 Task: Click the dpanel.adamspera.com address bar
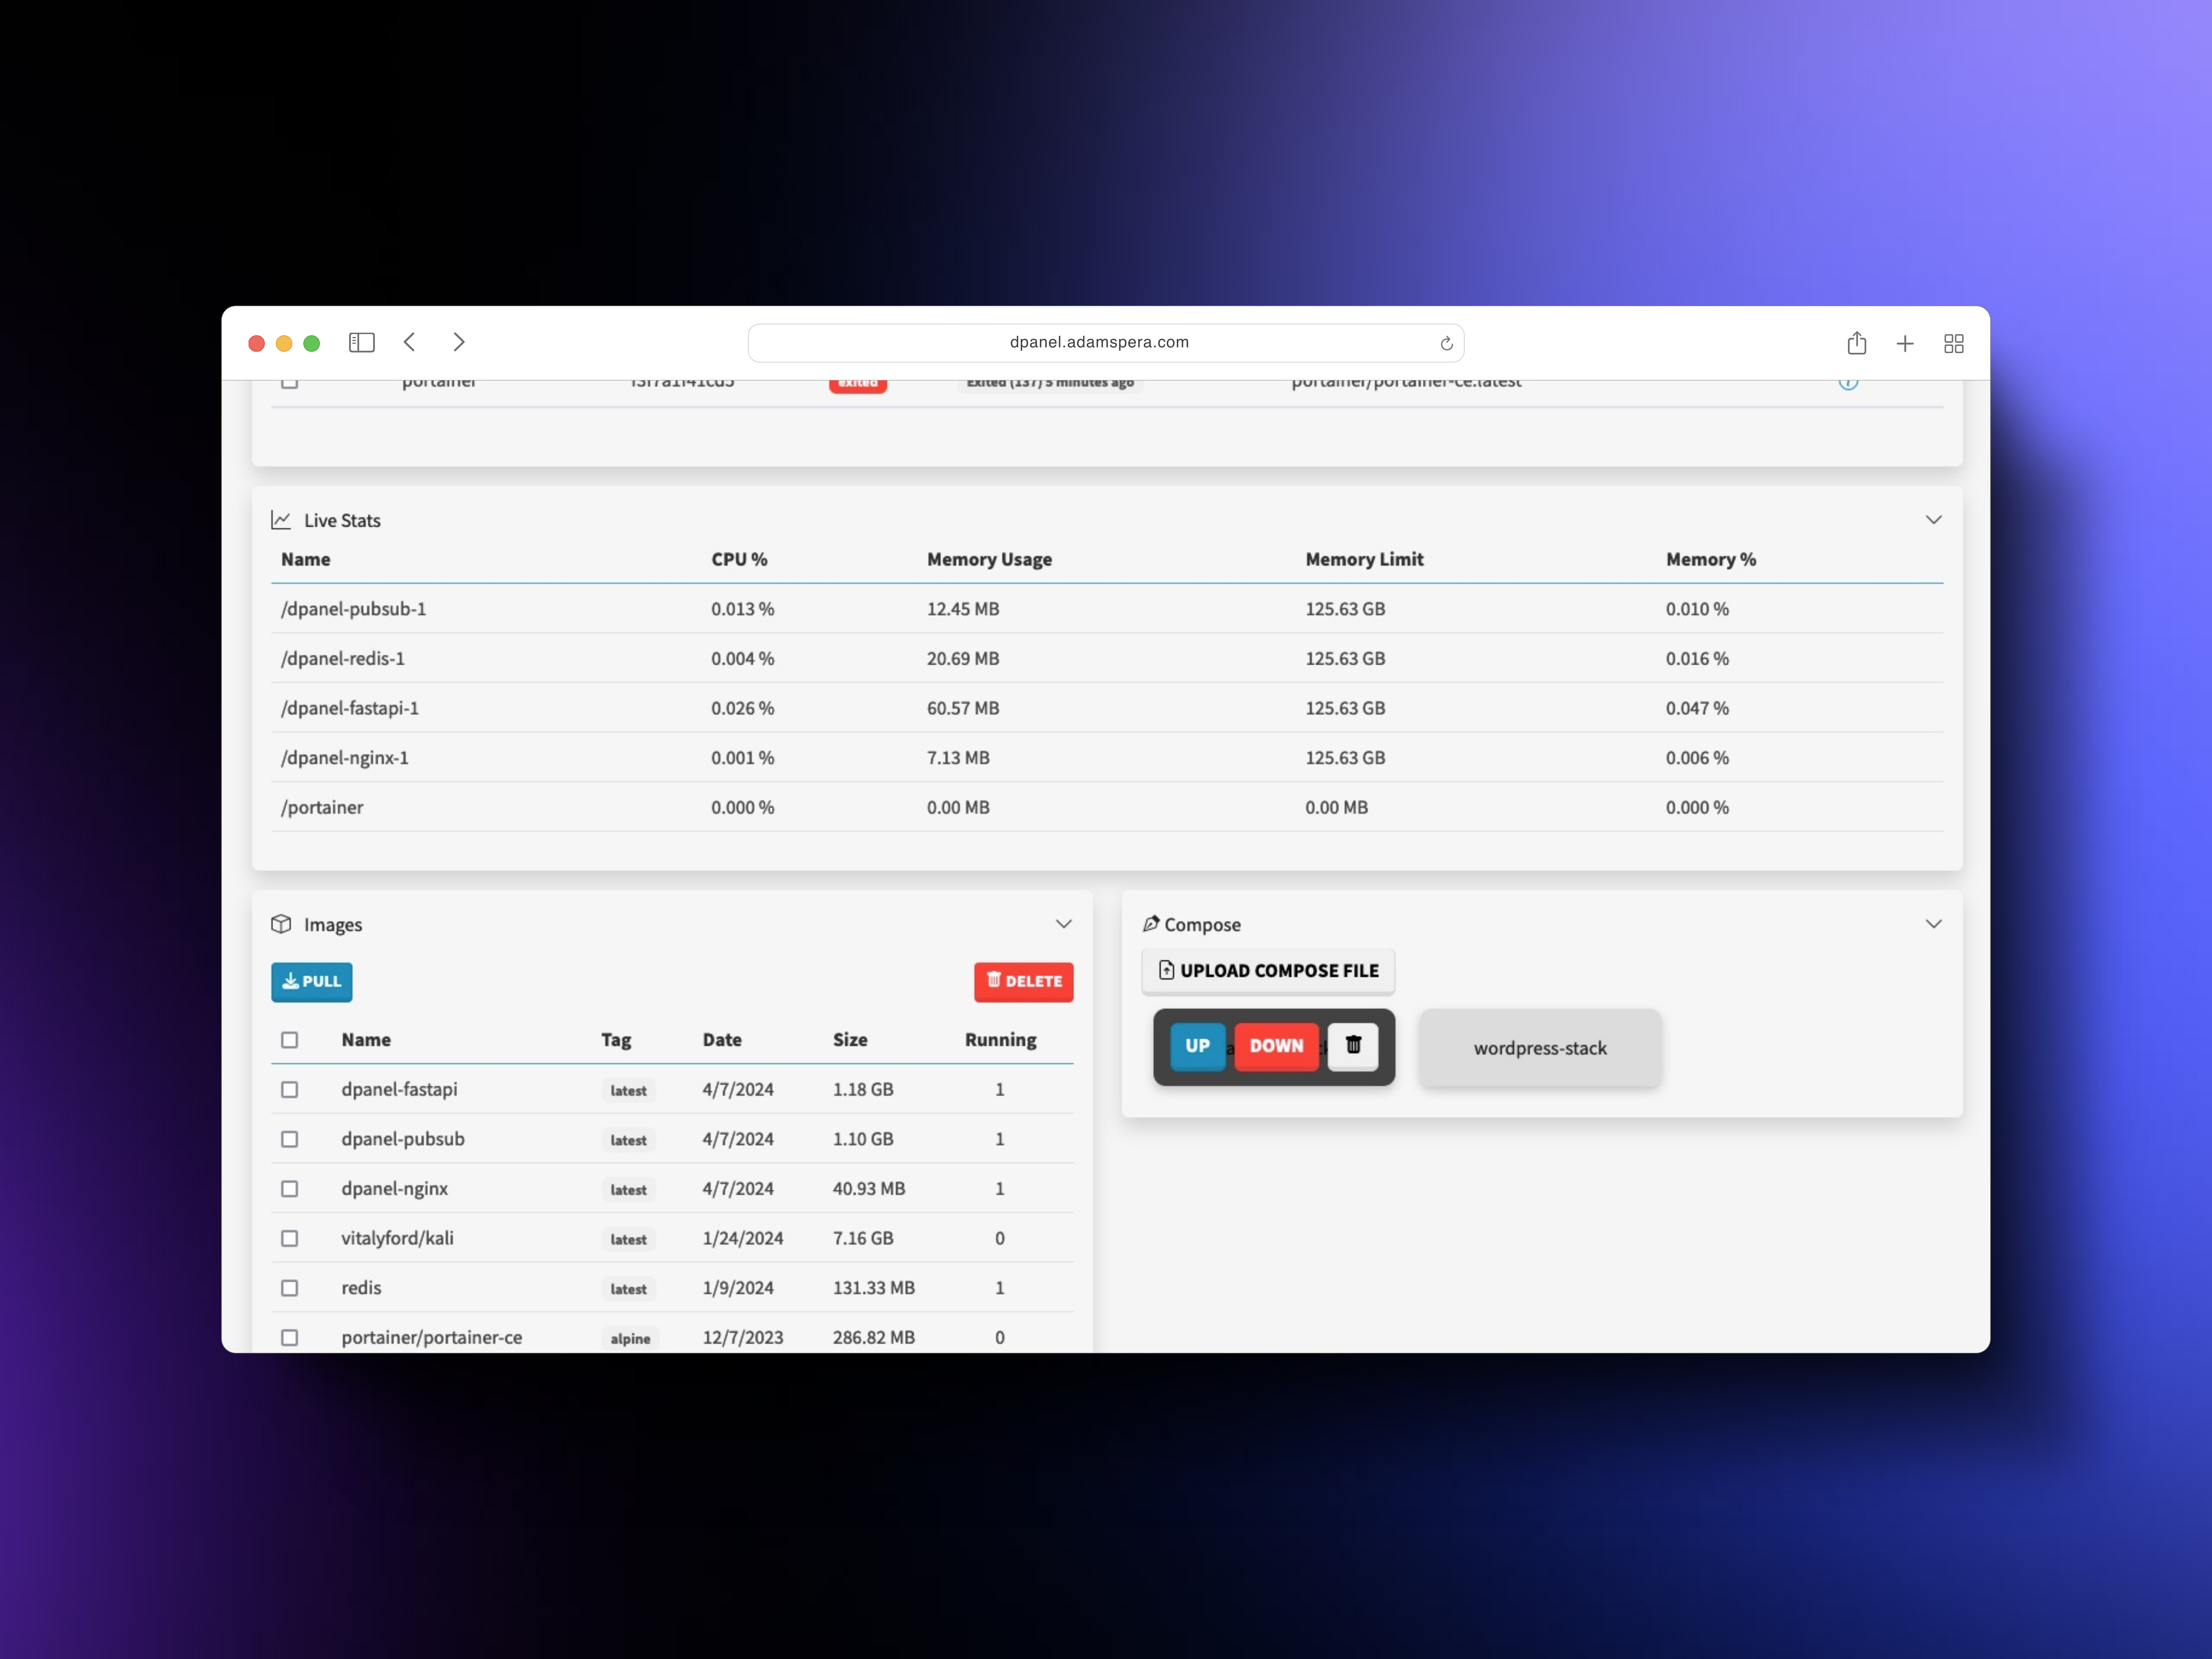point(1099,342)
